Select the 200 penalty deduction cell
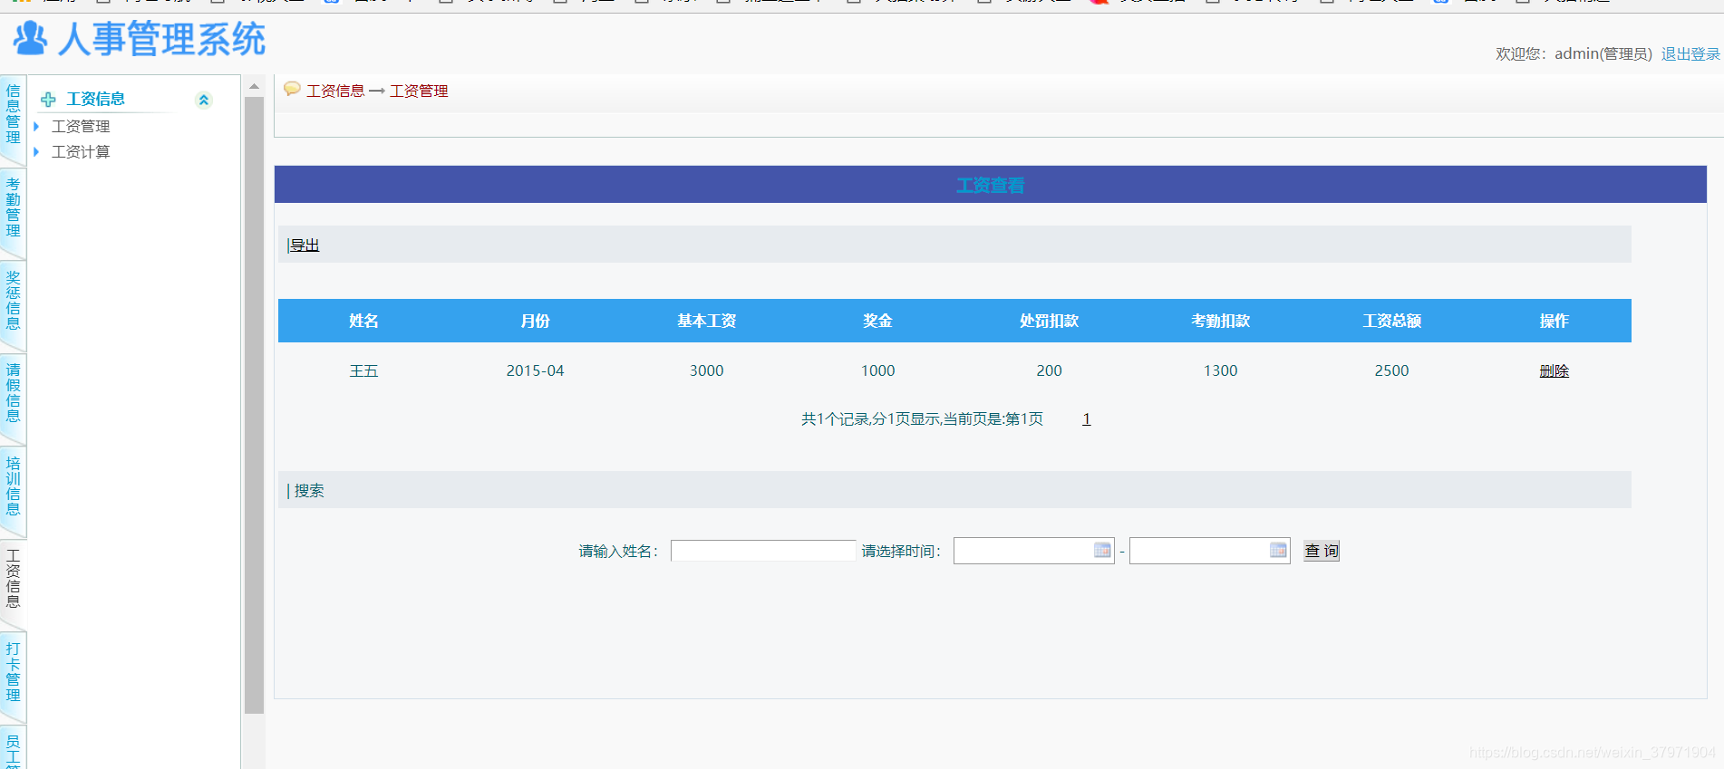 click(1049, 370)
